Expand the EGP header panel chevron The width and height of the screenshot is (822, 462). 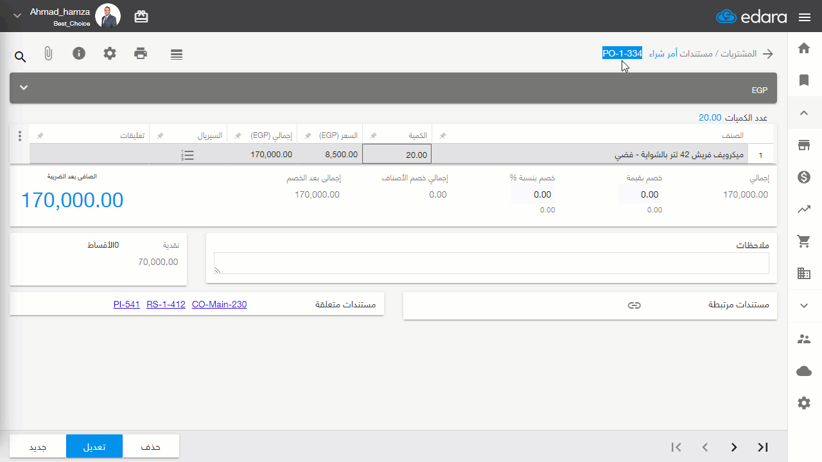24,87
